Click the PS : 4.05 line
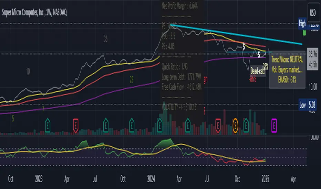The height and width of the screenshot is (189, 321). click(x=168, y=46)
